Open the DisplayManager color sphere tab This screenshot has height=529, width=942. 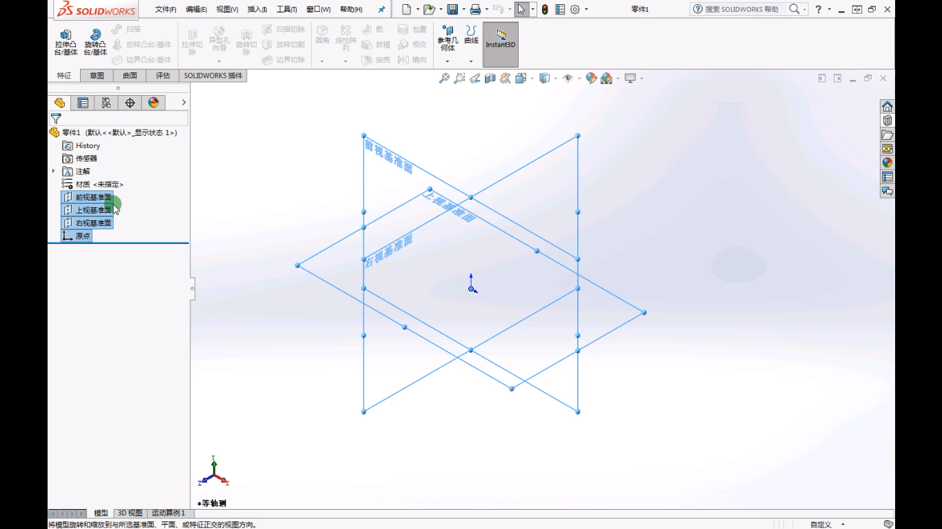(153, 103)
